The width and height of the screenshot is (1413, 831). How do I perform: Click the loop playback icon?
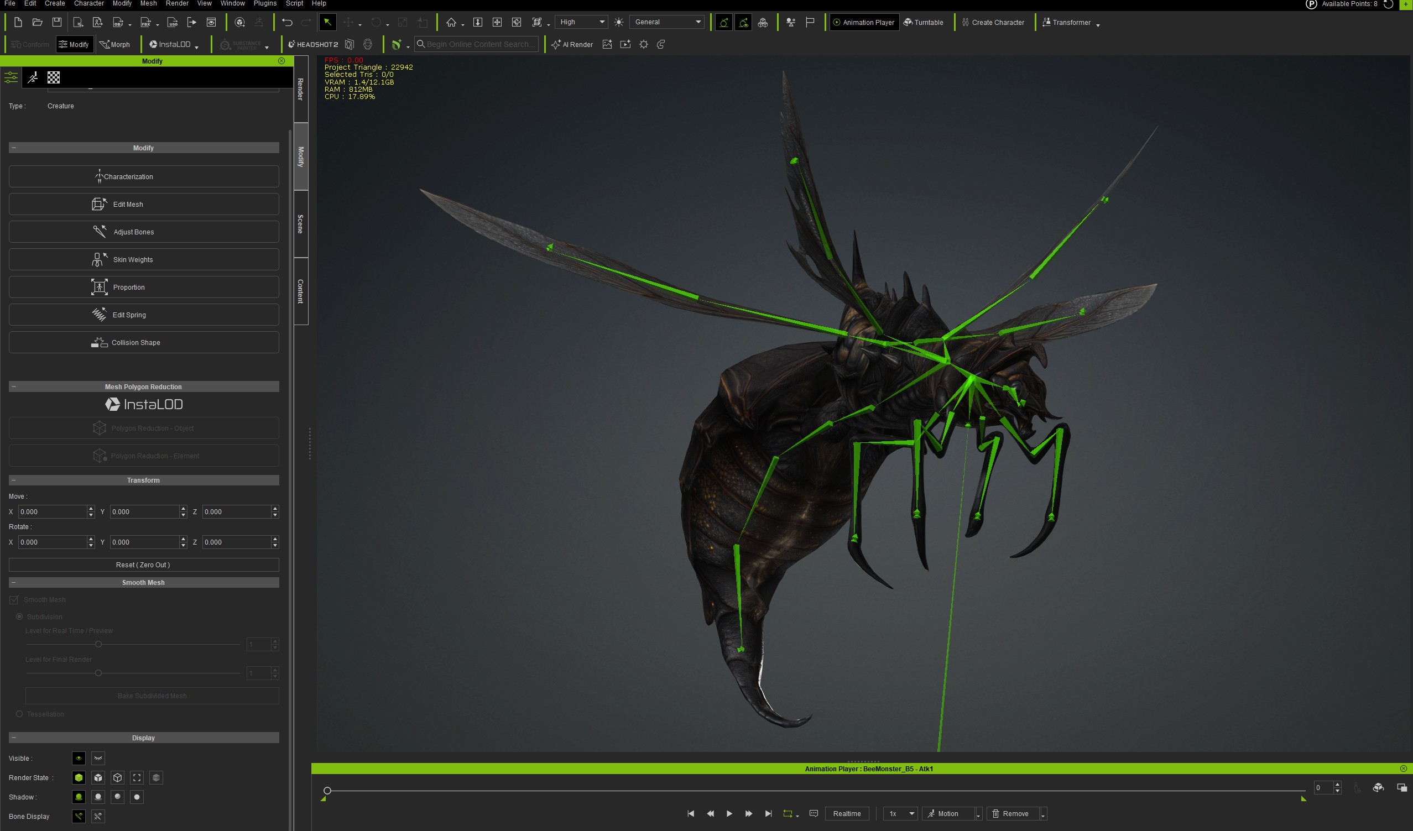(788, 814)
